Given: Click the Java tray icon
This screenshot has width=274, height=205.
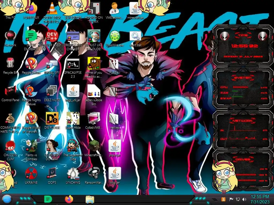Looking at the screenshot, I should (x=223, y=199).
